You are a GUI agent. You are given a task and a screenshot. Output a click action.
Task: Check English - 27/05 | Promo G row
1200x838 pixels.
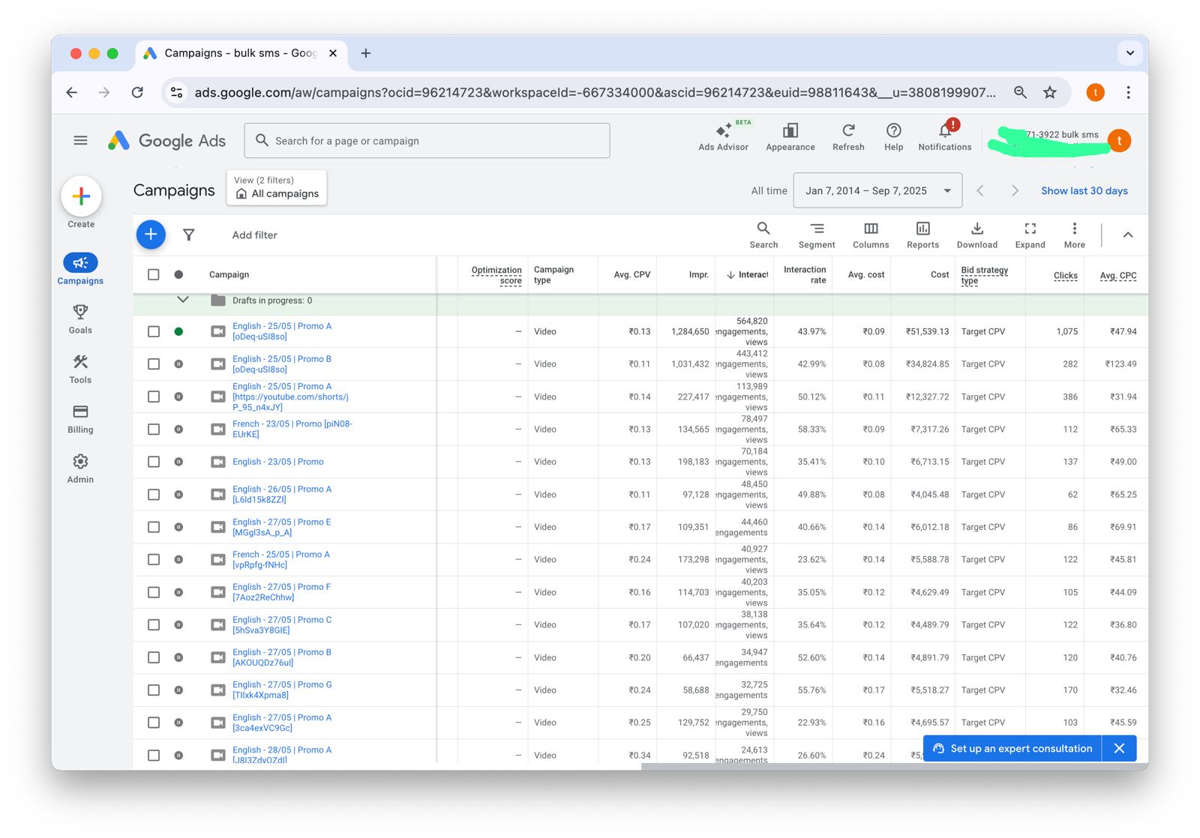pyautogui.click(x=154, y=690)
